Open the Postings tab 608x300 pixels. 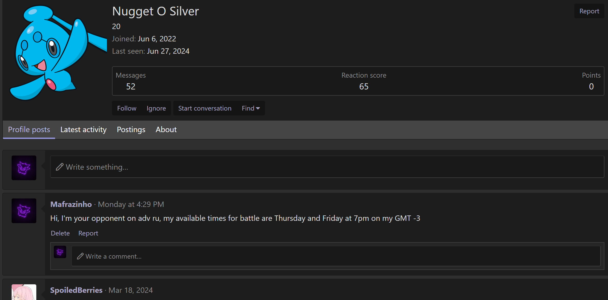(131, 130)
